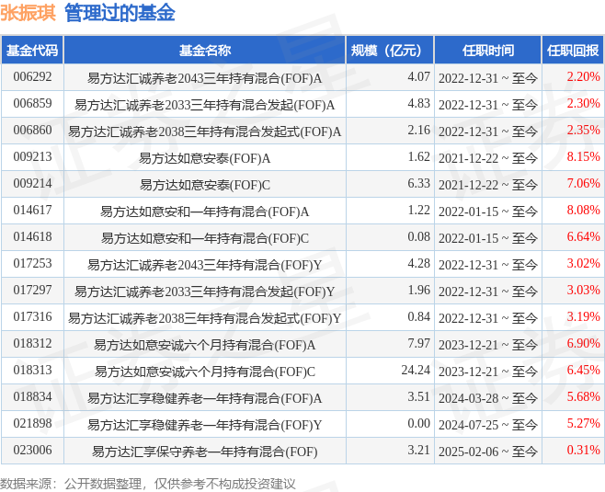
Task: Click the scale value 4.83
Action: point(419,103)
